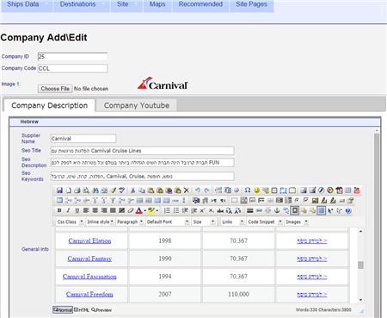Viewport: 387px width, 318px height.
Task: Click the PDF icon in toolbar
Action: coord(339,190)
